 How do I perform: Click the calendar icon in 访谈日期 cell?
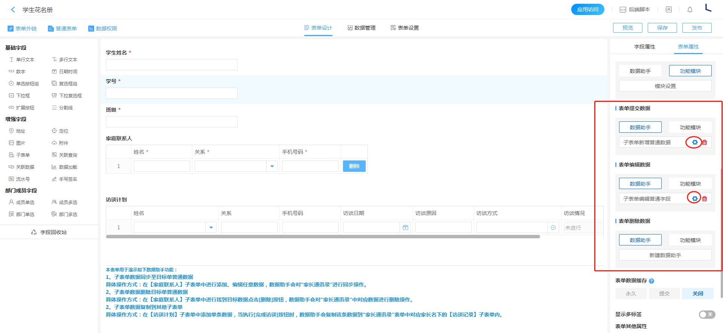point(405,227)
